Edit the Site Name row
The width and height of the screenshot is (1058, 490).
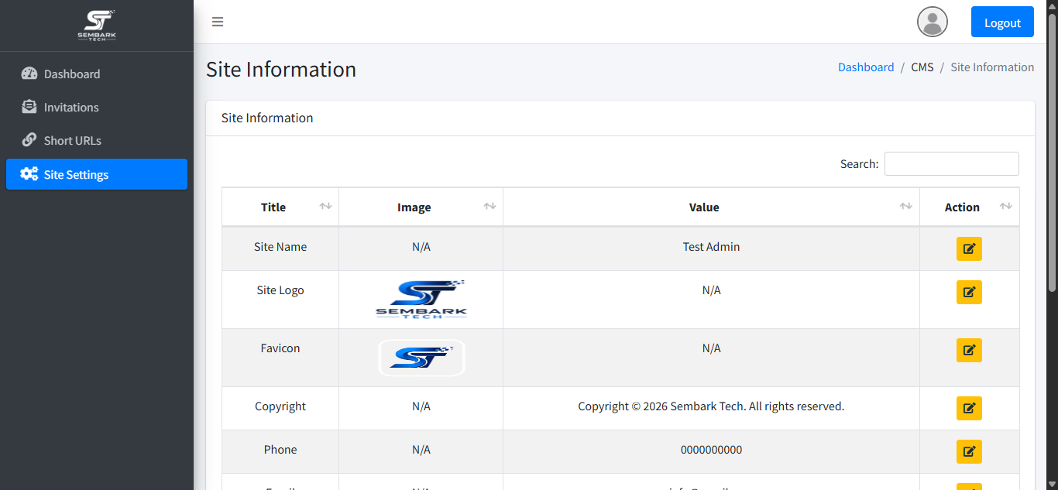click(969, 248)
